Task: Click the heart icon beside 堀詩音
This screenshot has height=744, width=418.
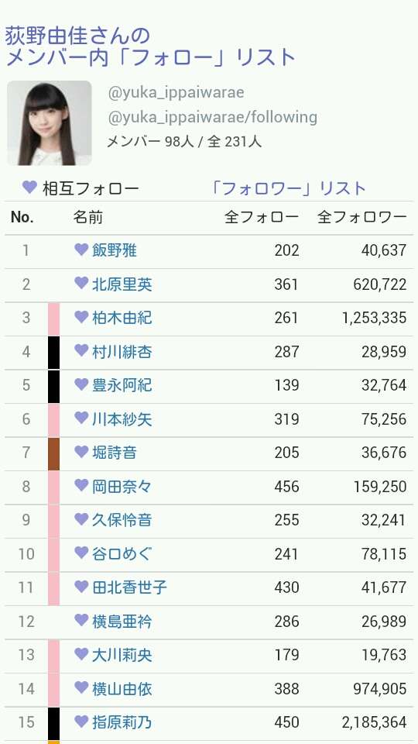Action: 81,452
